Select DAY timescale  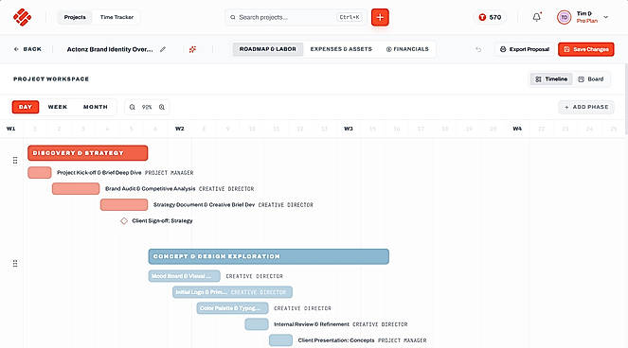(x=26, y=107)
